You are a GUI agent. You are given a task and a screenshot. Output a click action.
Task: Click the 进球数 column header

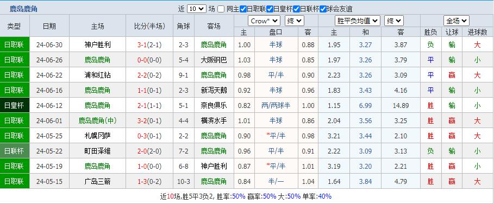(477, 33)
